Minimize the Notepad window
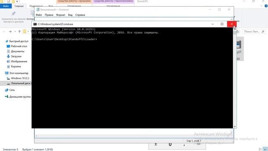Image resolution: width=268 pixels, height=151 pixels. pyautogui.click(x=210, y=10)
